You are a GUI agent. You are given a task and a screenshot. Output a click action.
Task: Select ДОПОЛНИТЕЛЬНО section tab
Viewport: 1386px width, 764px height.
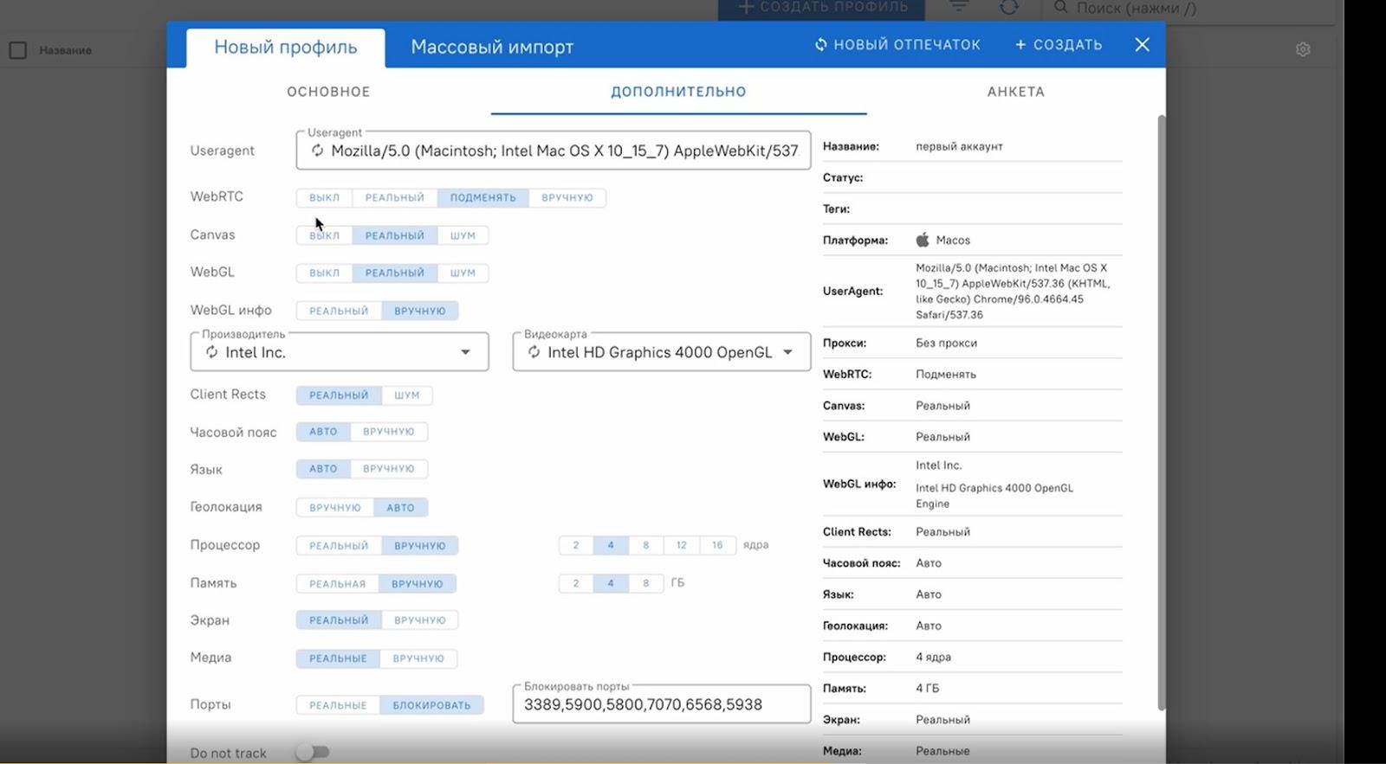(678, 92)
